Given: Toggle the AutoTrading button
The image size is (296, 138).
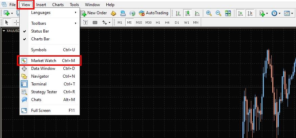Looking at the screenshot, I should click(x=153, y=13).
